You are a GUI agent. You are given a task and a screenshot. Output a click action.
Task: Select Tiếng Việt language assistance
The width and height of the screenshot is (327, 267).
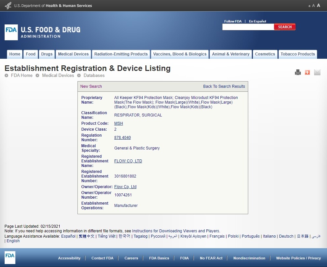pos(106,236)
